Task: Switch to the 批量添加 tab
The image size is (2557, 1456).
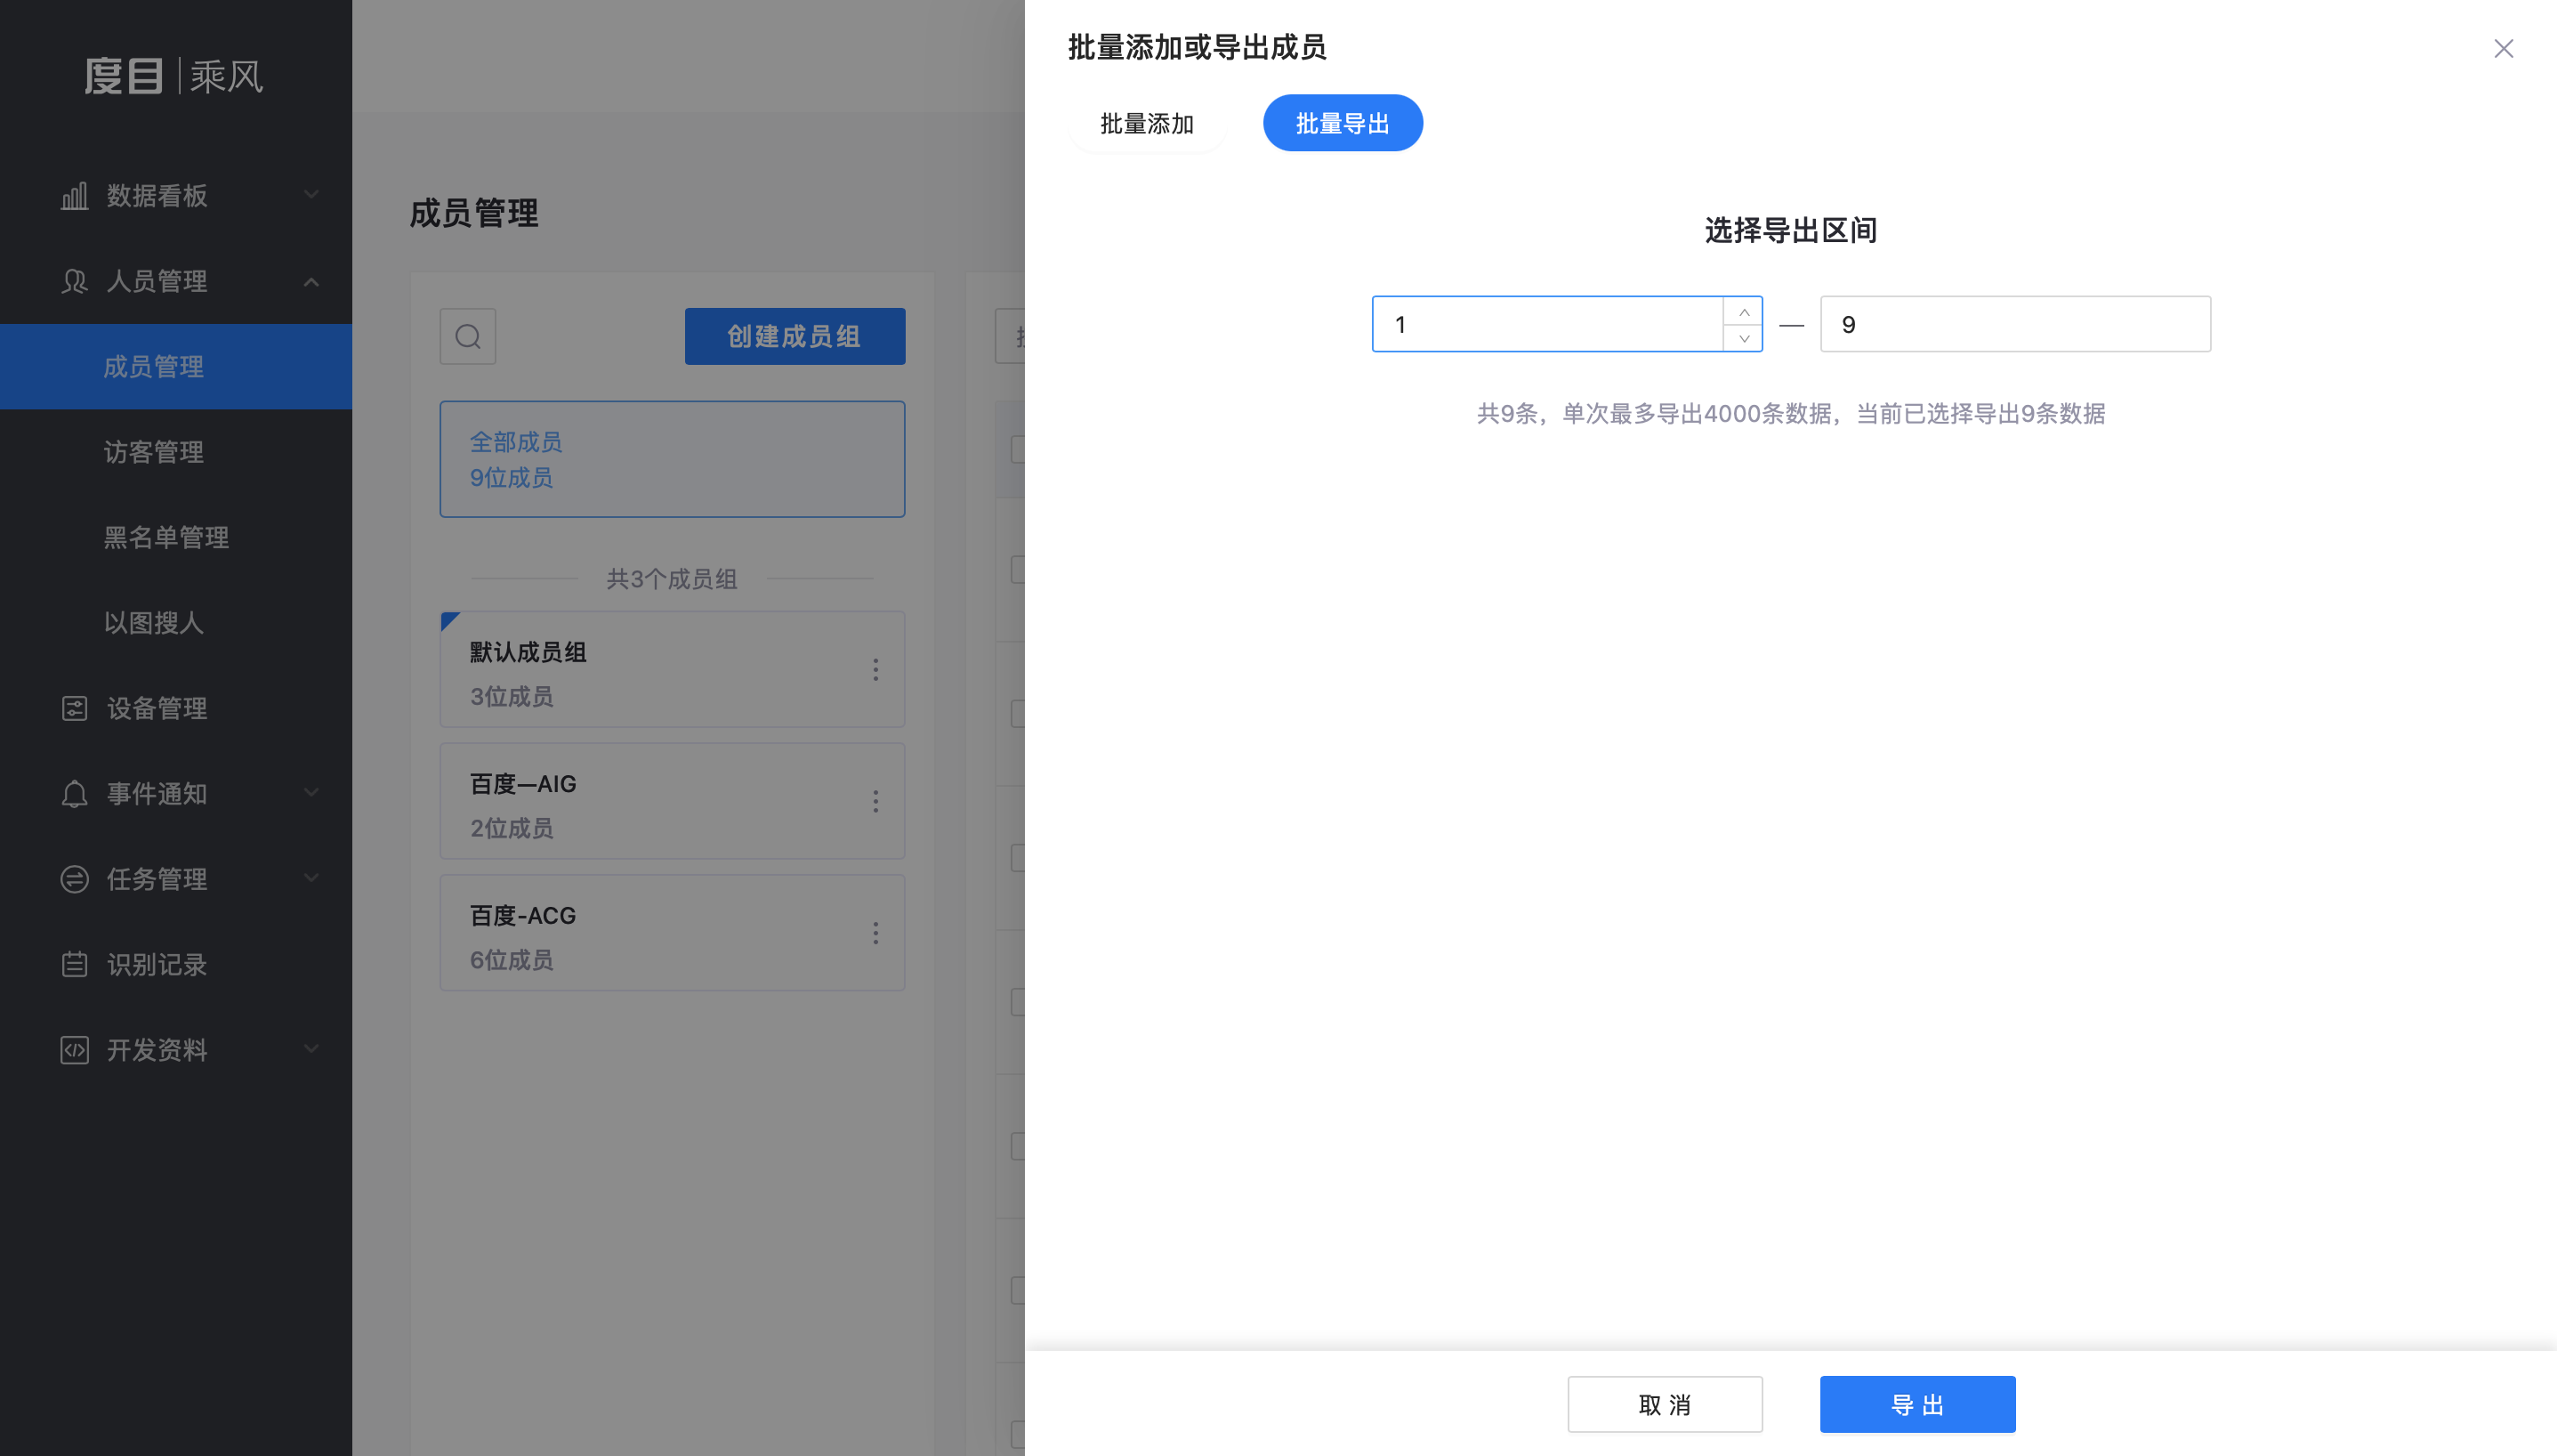Action: click(1148, 123)
